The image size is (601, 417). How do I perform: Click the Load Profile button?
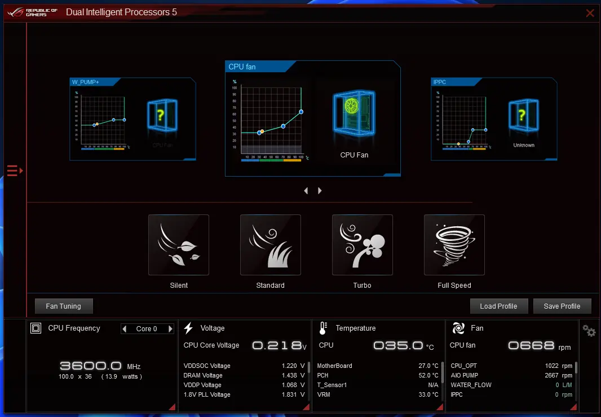[498, 306]
